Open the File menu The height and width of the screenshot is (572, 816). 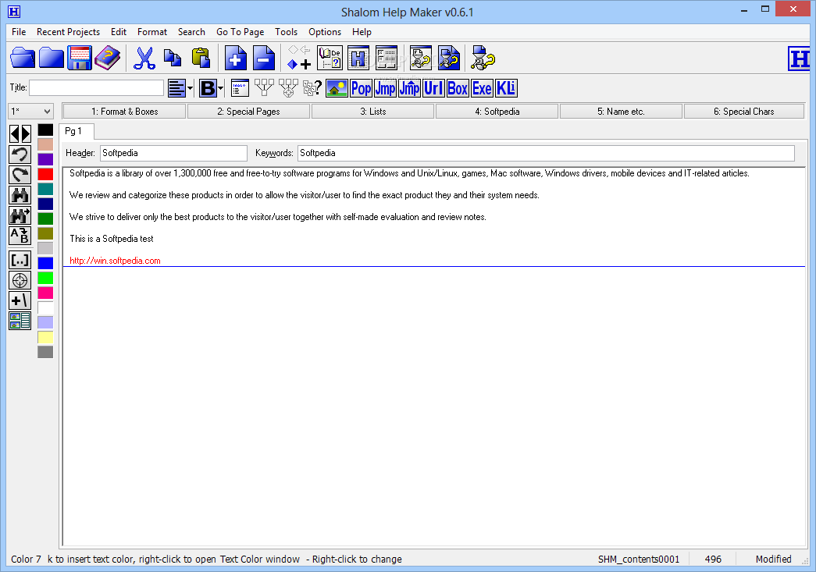[19, 32]
